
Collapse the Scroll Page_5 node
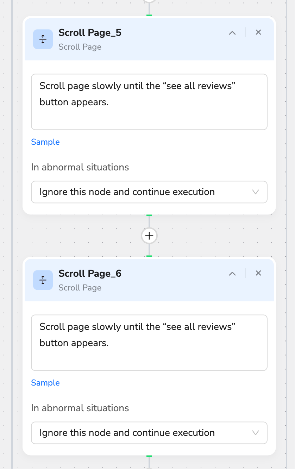(x=232, y=33)
